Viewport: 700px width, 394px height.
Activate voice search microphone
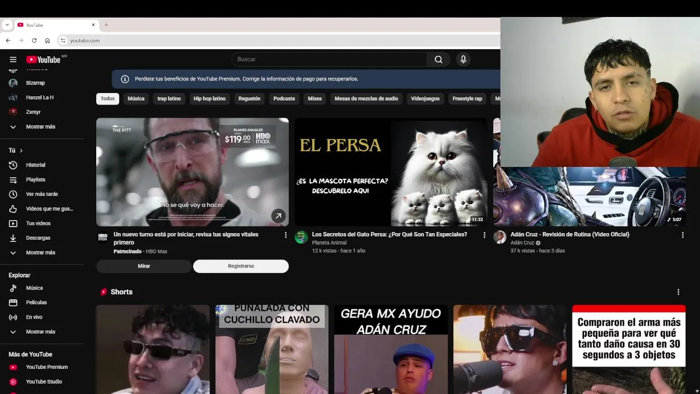463,60
